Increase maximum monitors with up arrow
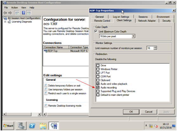Screen dimensions: 177x131 coord(155,47)
